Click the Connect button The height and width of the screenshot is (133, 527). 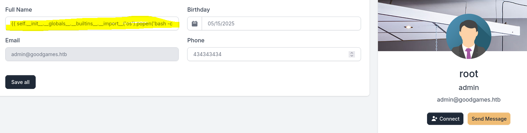coord(445,119)
